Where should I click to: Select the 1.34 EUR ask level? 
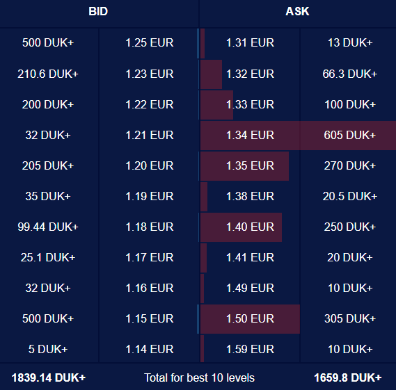click(x=250, y=135)
